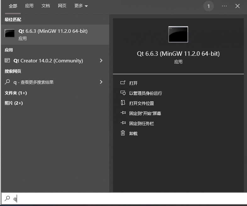
Task: Expand Qt Creator 14.0.2 arrow chevron
Action: (x=101, y=60)
